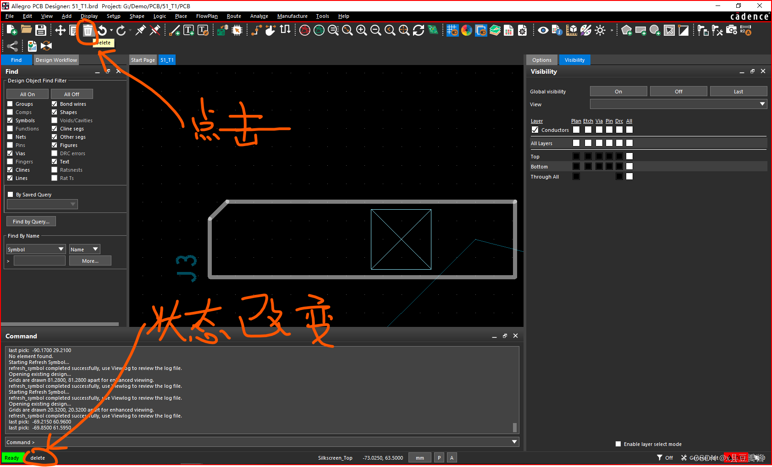Screen dimensions: 772x467
Task: Open the Manufacture menu
Action: click(292, 16)
